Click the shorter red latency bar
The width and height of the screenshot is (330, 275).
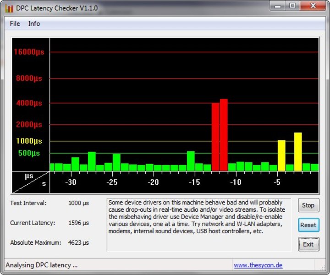pyautogui.click(x=215, y=137)
